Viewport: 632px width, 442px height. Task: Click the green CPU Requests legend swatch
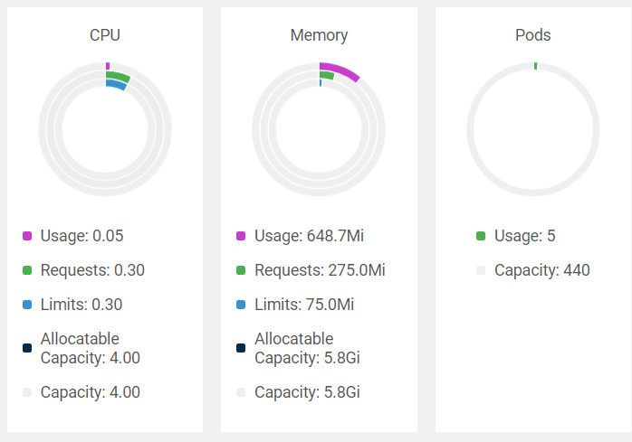coord(27,270)
